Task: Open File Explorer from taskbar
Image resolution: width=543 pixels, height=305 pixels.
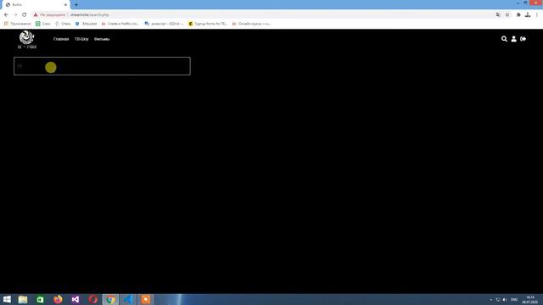Action: (x=23, y=299)
